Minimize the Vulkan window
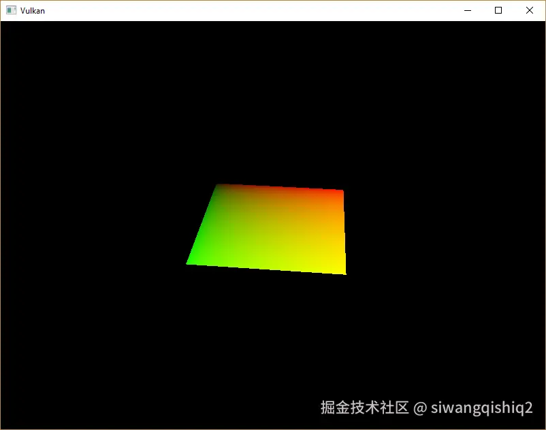This screenshot has height=430, width=546. click(x=467, y=10)
